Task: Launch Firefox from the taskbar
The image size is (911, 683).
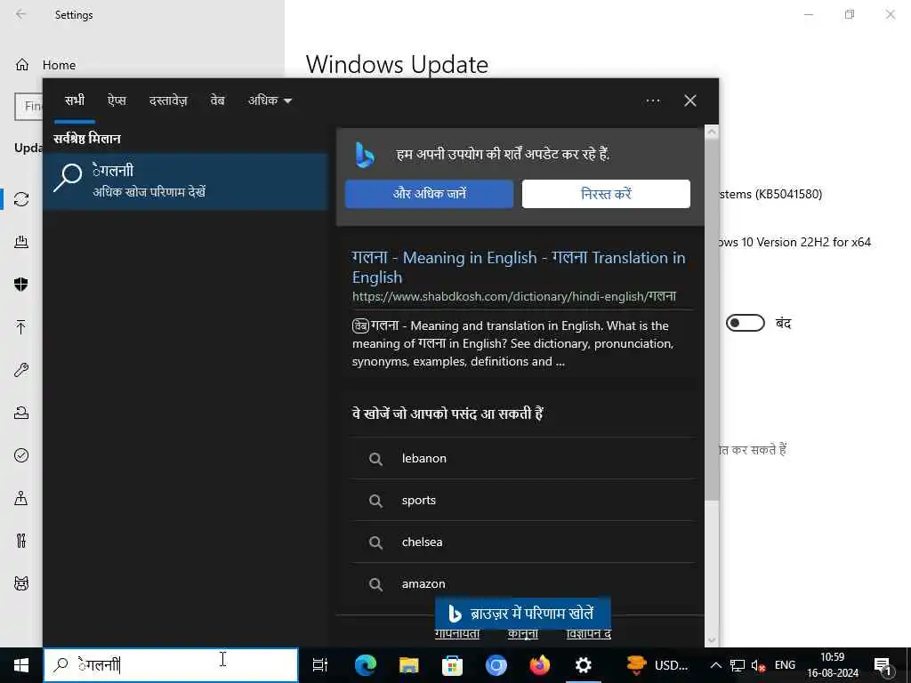Action: [x=540, y=665]
